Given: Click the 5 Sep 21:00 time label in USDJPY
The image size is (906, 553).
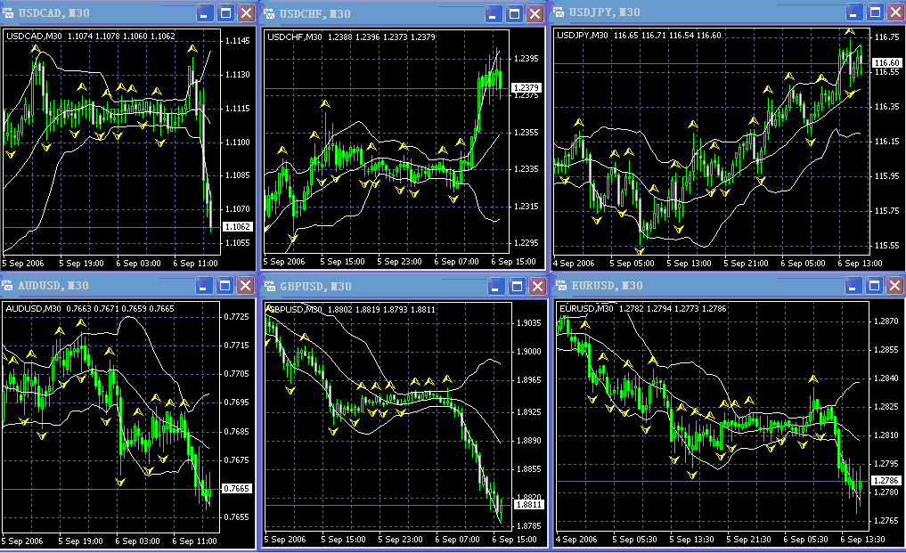Looking at the screenshot, I should pyautogui.click(x=746, y=264).
